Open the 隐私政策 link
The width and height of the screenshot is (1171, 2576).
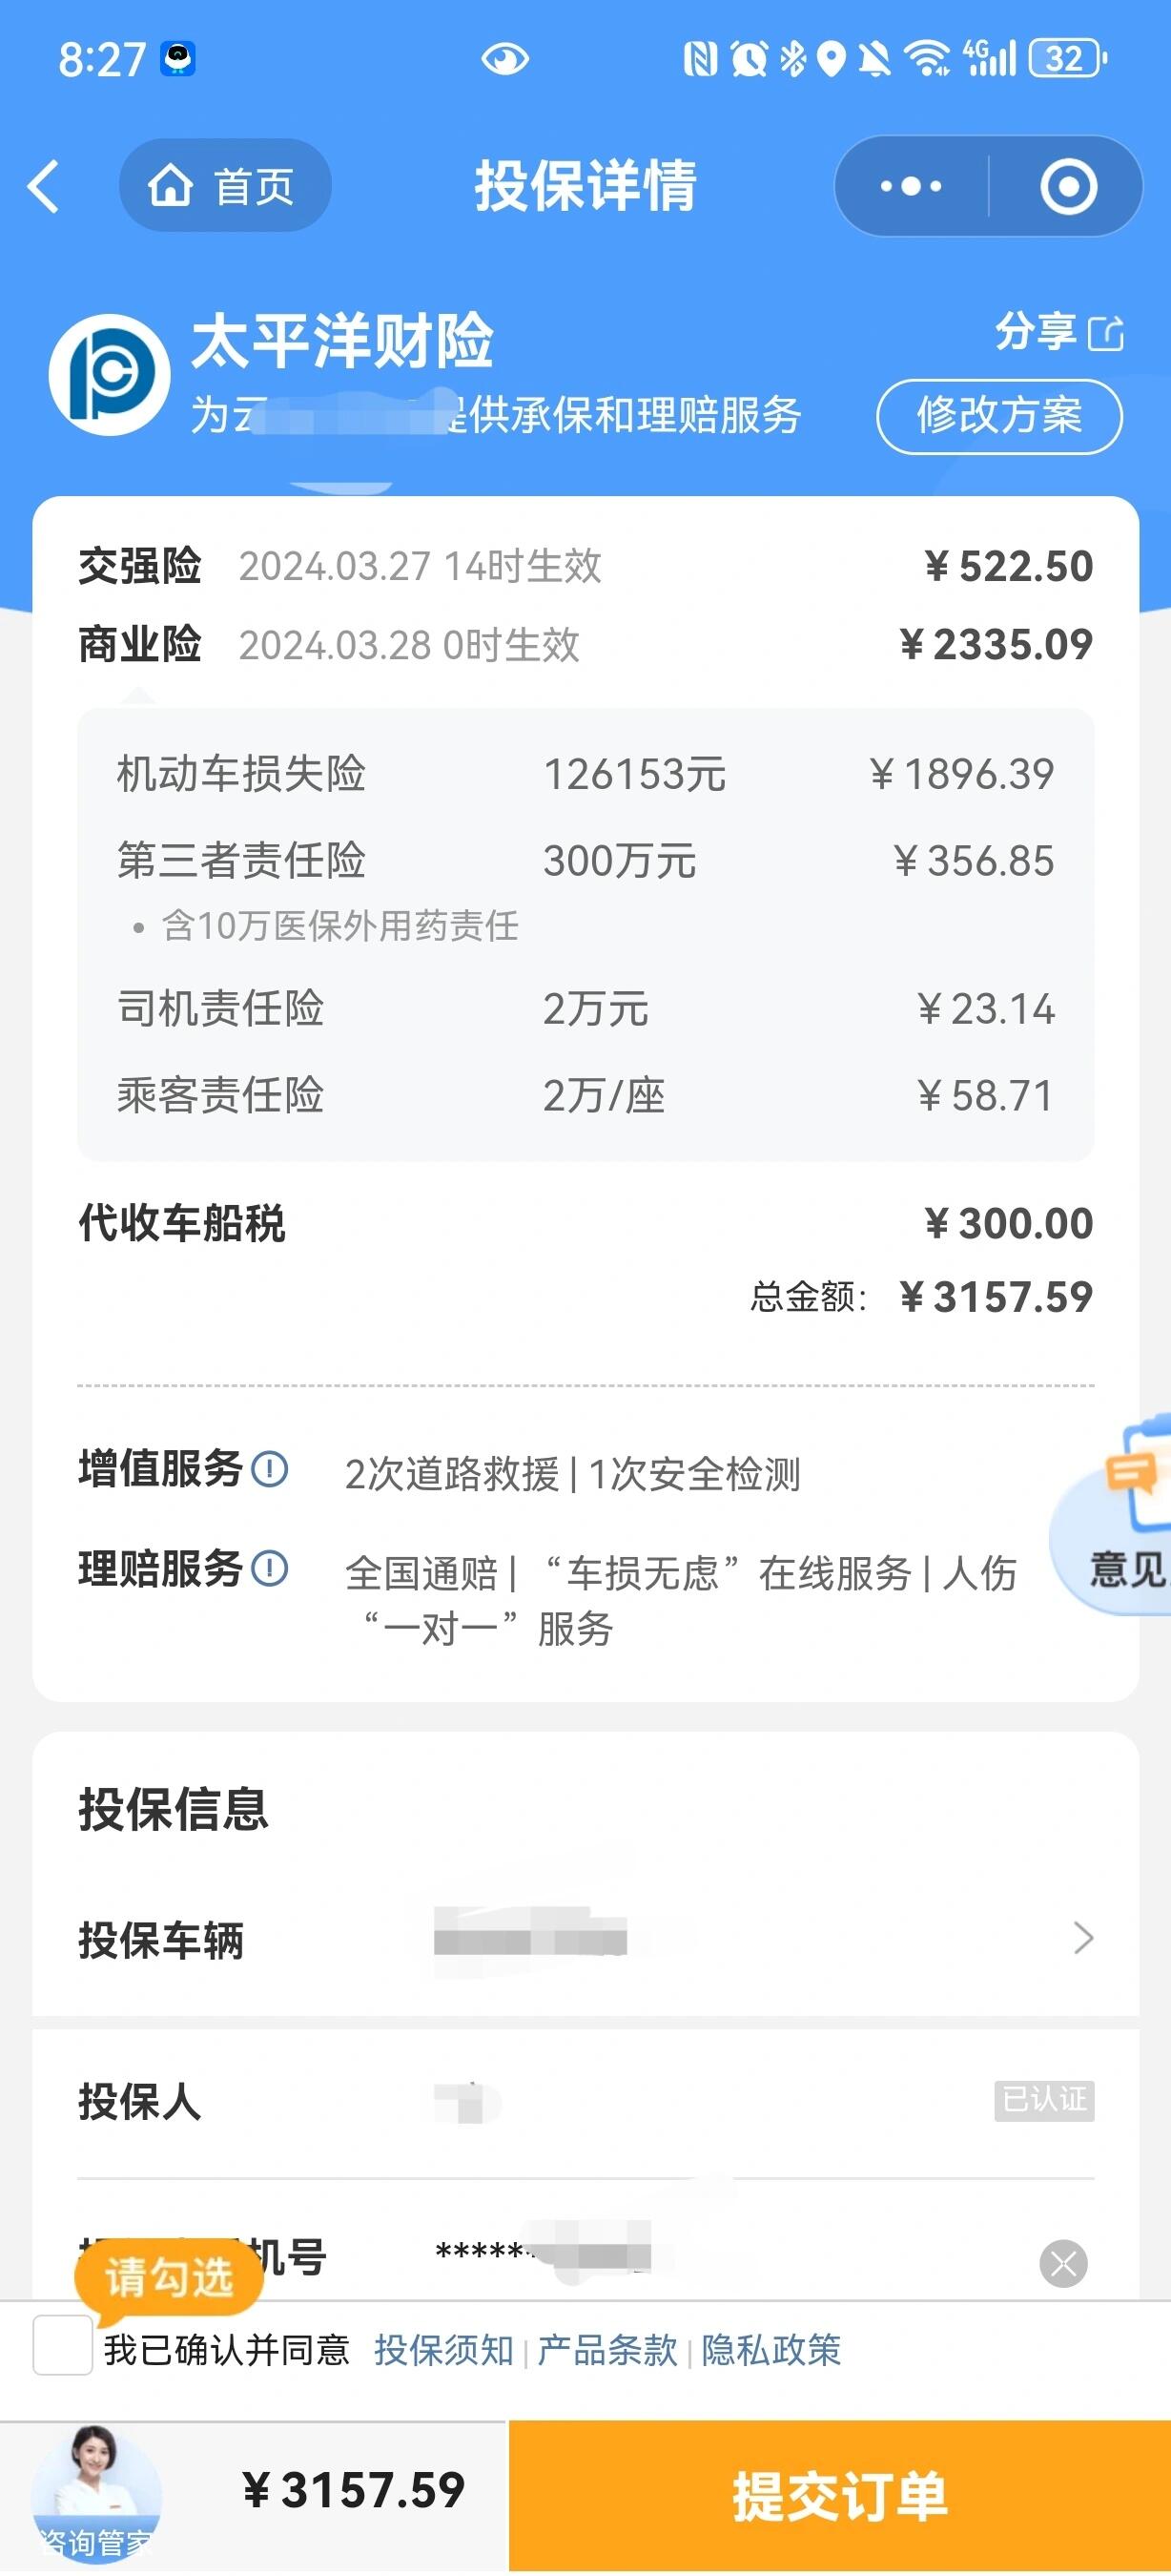(771, 2350)
